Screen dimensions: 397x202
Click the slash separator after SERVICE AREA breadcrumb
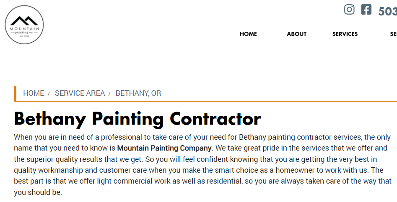click(109, 94)
